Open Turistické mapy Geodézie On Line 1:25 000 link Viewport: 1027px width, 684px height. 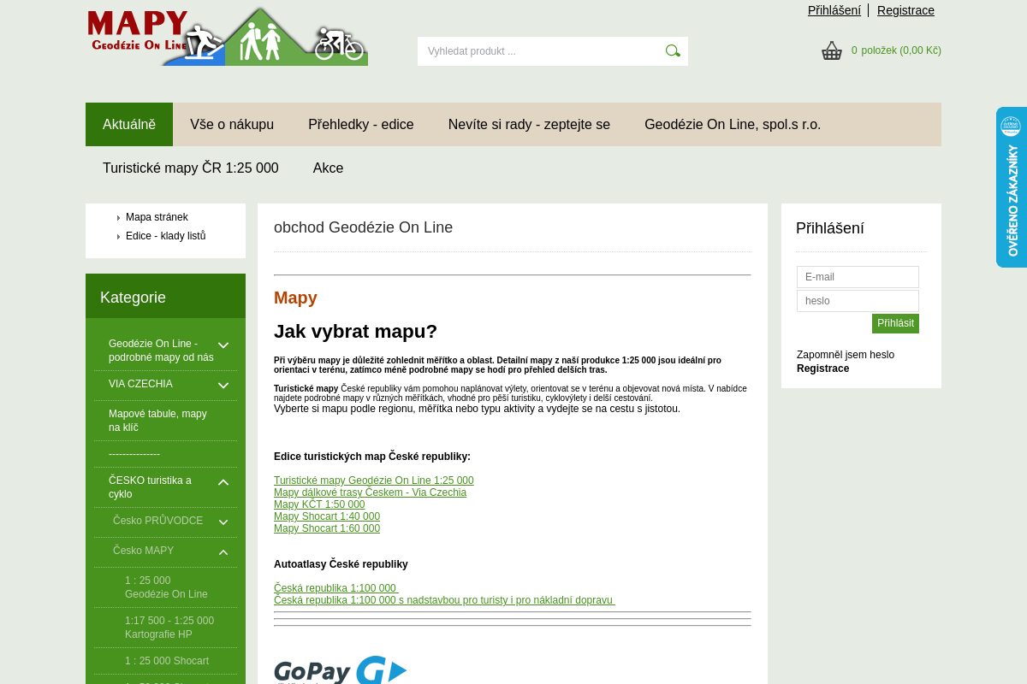[374, 481]
